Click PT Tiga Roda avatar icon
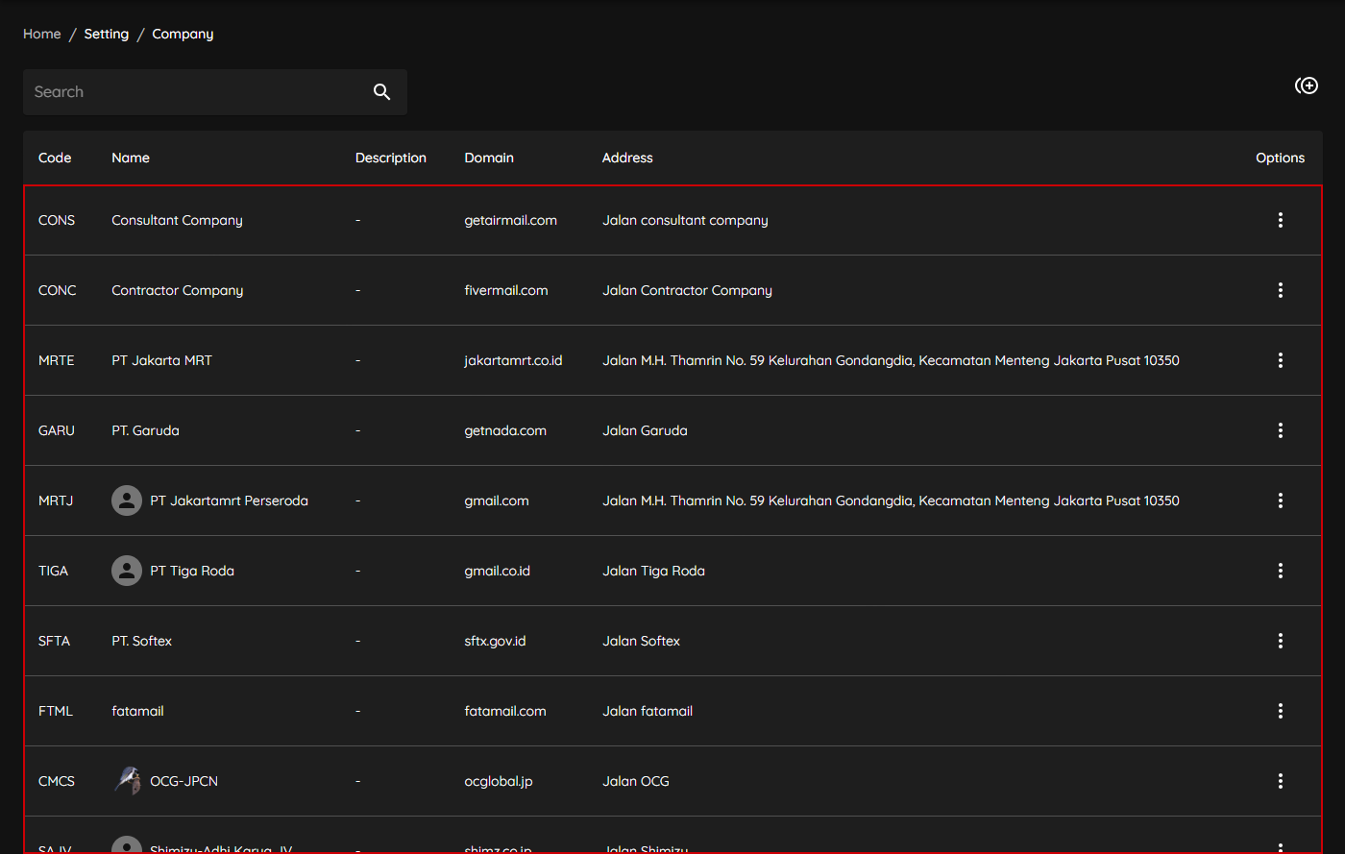This screenshot has width=1345, height=854. (127, 571)
